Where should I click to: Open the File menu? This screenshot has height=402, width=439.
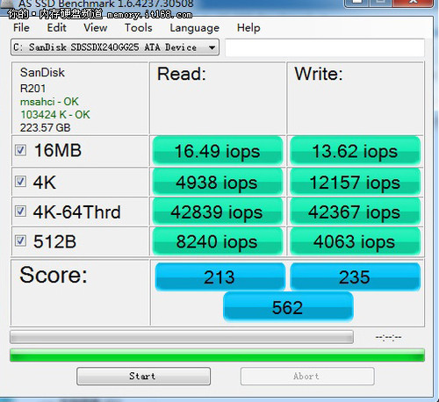(x=21, y=28)
